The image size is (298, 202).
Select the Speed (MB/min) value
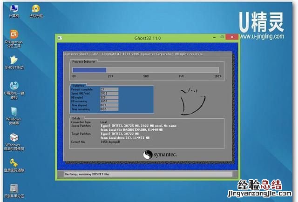tap(109, 93)
